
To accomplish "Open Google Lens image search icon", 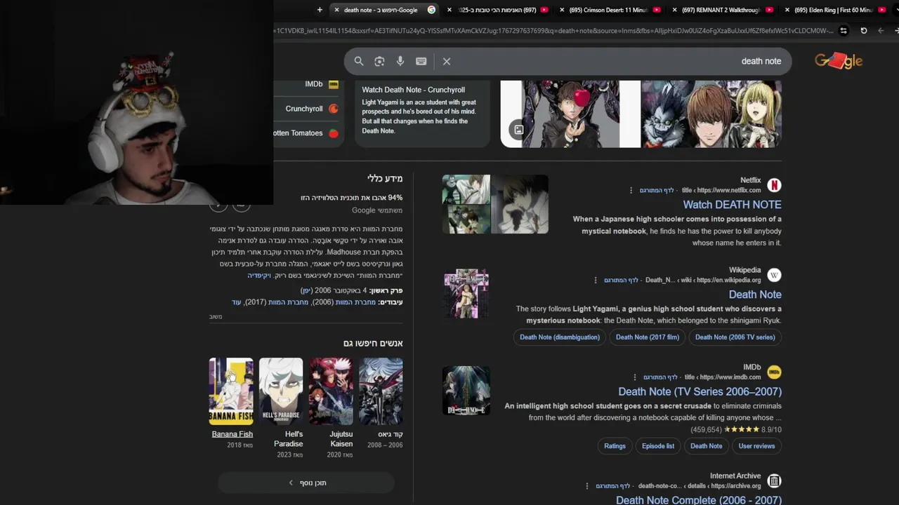I will tap(379, 61).
